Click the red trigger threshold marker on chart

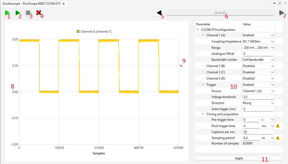(181, 66)
